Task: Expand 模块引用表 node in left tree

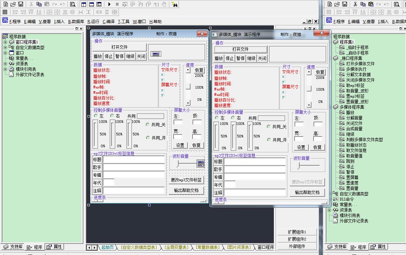Action: point(5,69)
